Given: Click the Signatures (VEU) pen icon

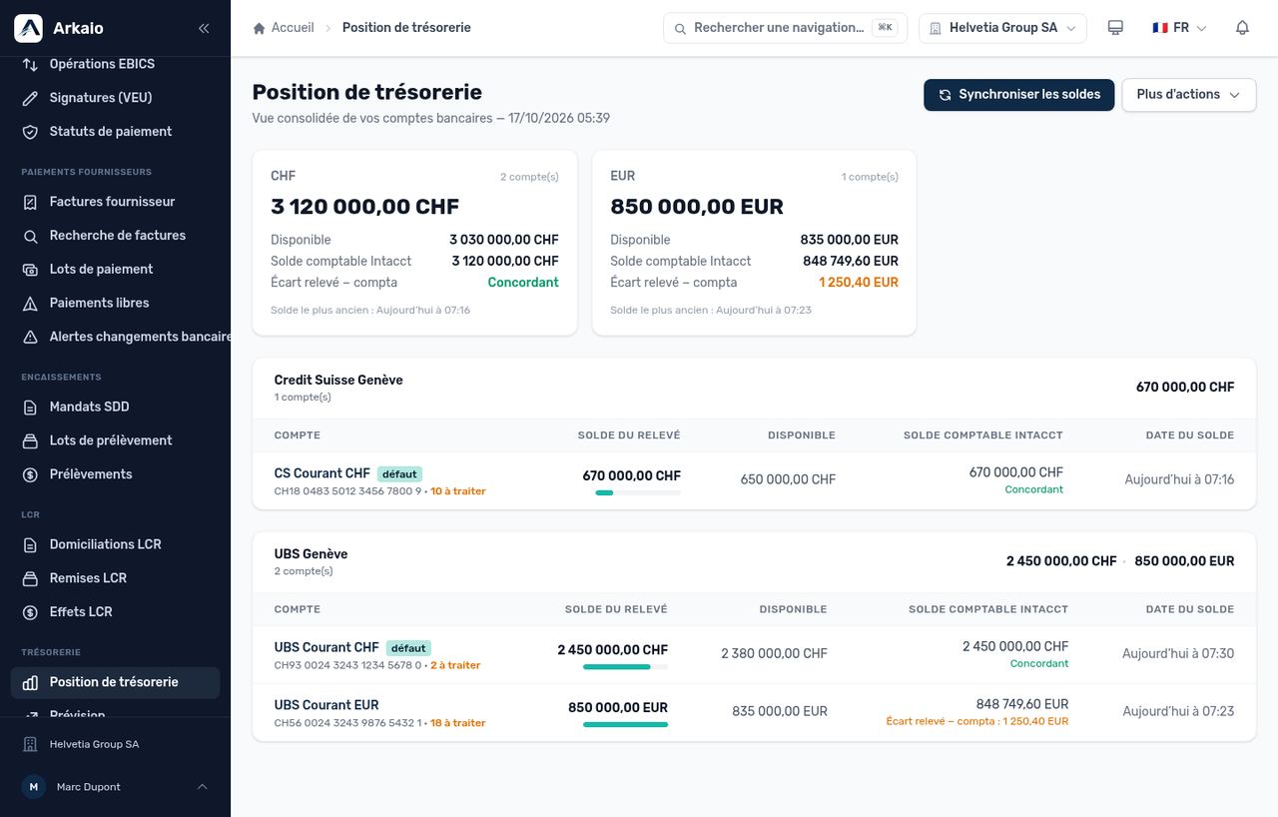Looking at the screenshot, I should coord(30,98).
